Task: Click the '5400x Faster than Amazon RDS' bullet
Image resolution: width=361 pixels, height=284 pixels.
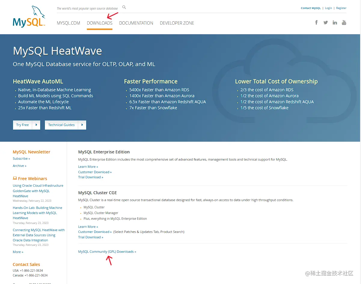Action: tap(159, 90)
